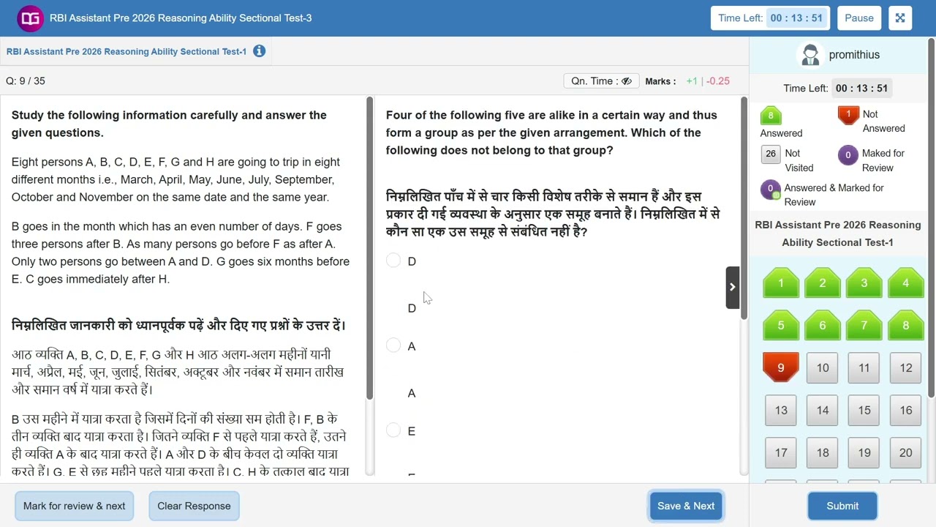
Task: Click passage panel vertical scrollbar
Action: (369, 249)
